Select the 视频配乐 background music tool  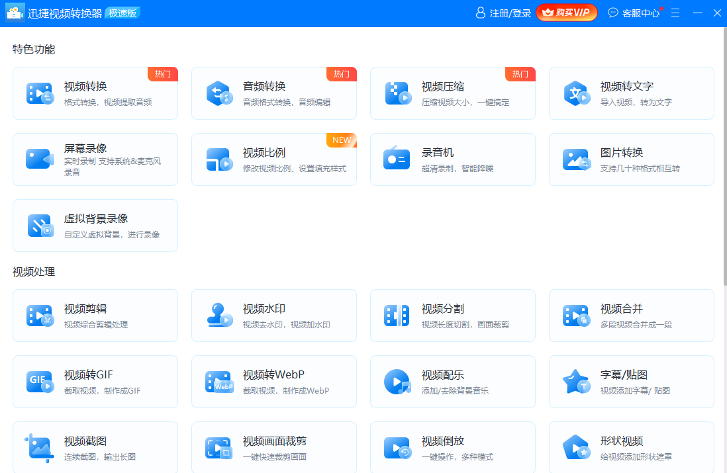(x=453, y=382)
